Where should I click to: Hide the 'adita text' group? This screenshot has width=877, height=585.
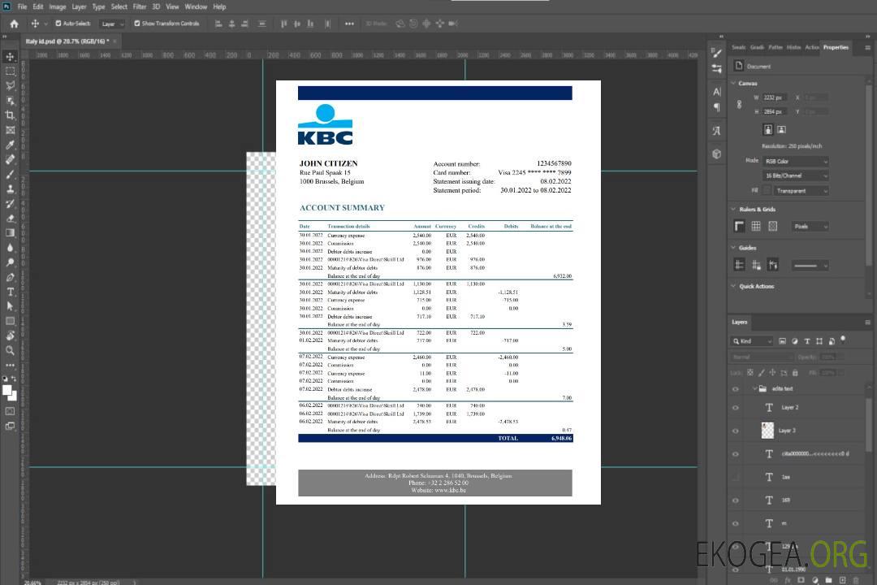tap(736, 389)
